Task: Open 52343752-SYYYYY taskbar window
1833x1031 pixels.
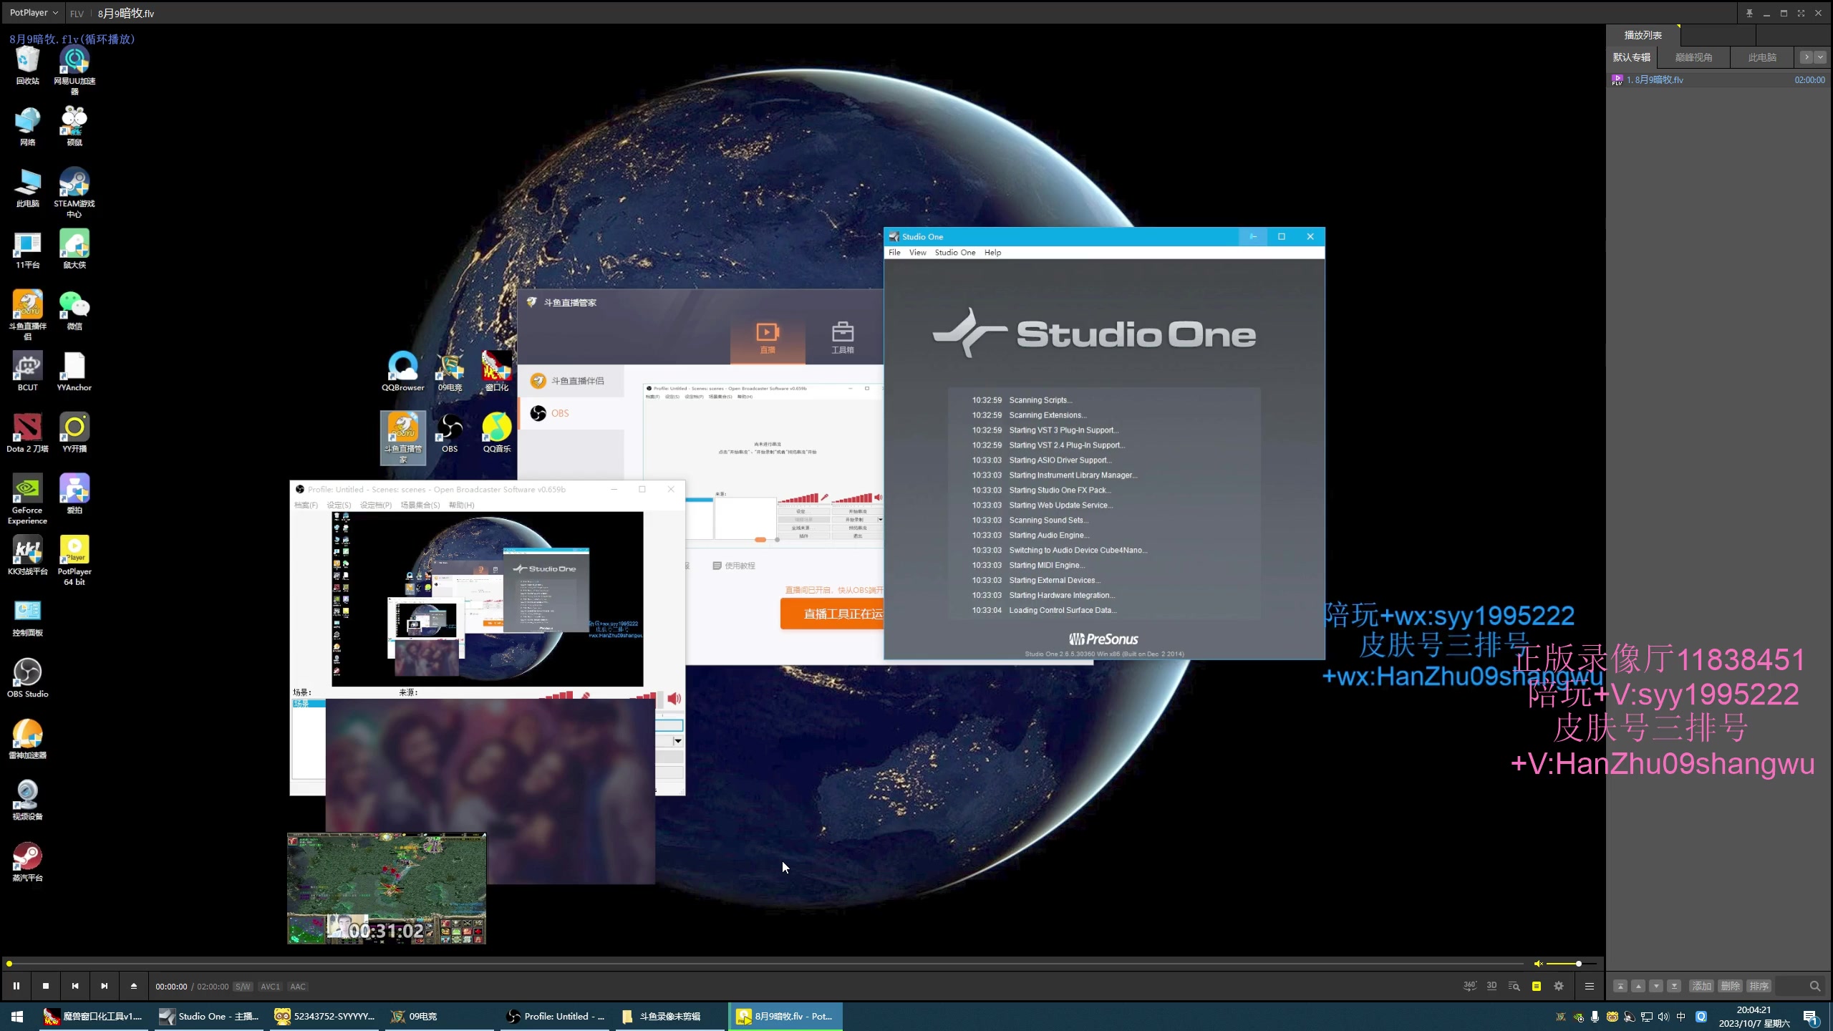Action: 325,1016
